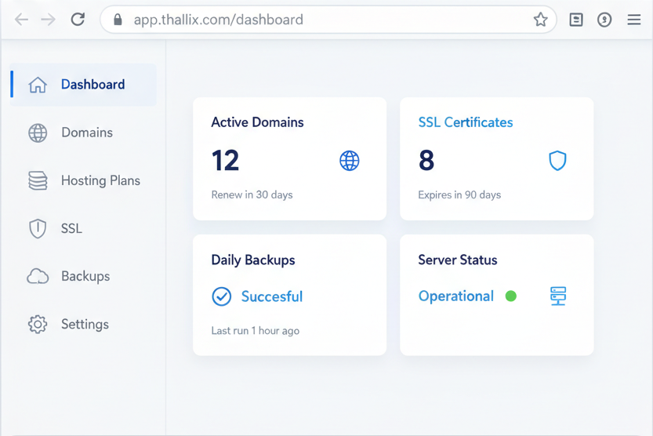Click the shield icon beside SSL
Screen dimensions: 653x436
[38, 229]
